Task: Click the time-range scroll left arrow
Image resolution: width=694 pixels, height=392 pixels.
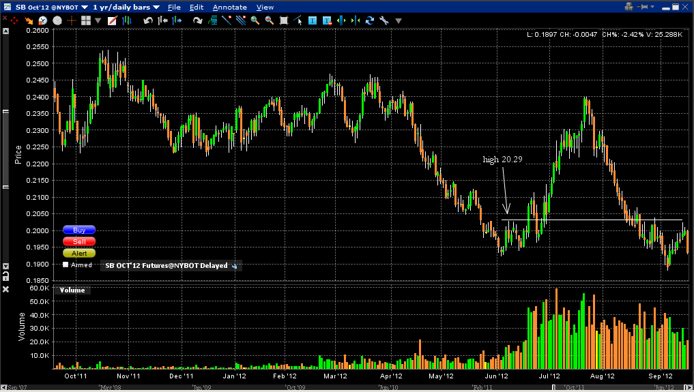Action: pyautogui.click(x=3, y=388)
